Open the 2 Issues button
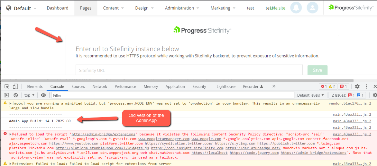377x166 pixels. click(x=347, y=95)
